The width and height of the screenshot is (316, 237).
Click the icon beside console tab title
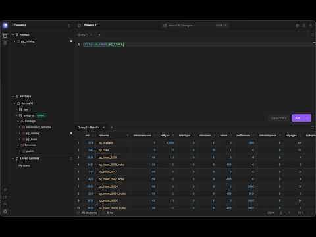[80, 26]
